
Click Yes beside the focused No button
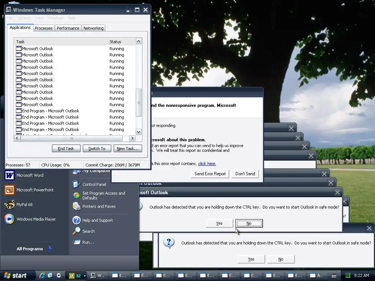coord(219,223)
